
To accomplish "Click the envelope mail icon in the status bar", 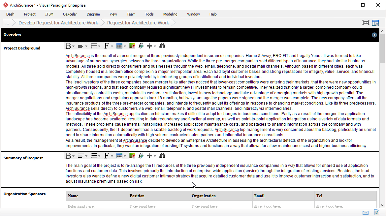I will pyautogui.click(x=366, y=213).
